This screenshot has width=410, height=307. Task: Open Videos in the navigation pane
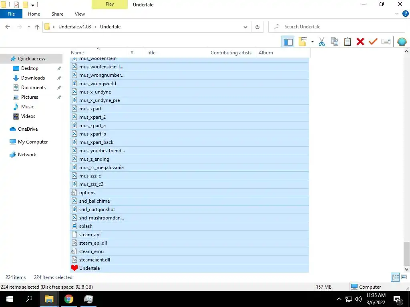[x=28, y=116]
